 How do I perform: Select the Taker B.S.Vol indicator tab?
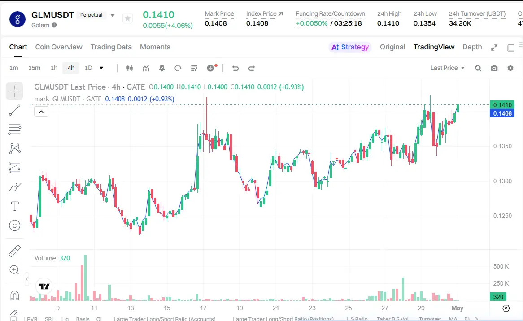(x=392, y=319)
